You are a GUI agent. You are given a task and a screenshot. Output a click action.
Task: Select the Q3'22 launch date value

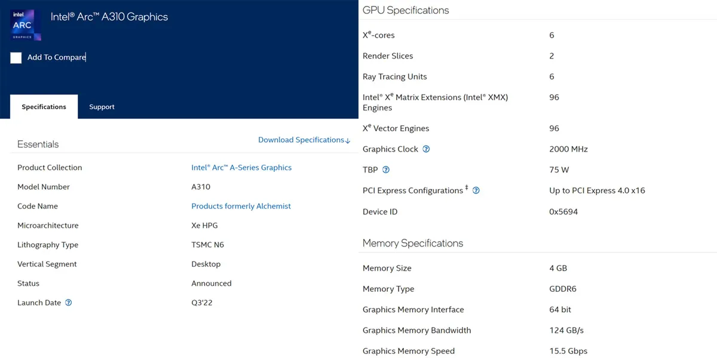[202, 303]
